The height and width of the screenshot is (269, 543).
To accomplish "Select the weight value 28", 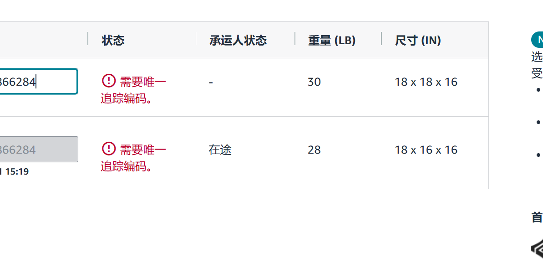I will 314,150.
